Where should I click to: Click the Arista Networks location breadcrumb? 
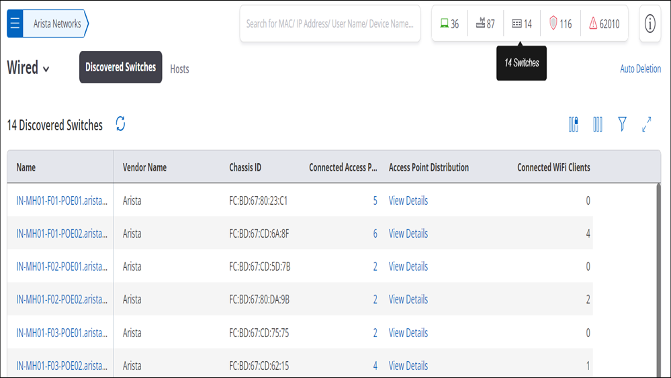coord(56,23)
